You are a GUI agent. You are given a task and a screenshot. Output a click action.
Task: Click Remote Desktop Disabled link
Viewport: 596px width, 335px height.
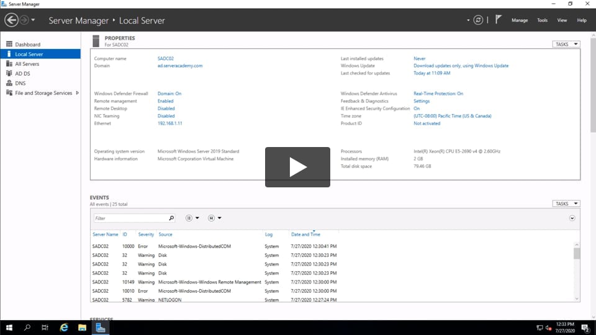point(166,109)
